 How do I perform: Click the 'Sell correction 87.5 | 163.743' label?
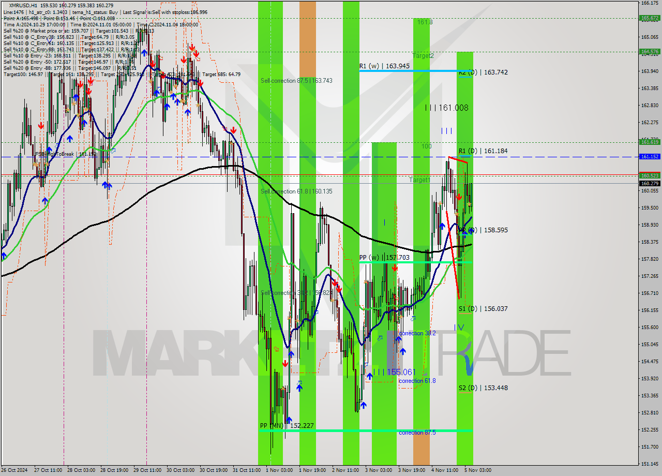[x=296, y=81]
